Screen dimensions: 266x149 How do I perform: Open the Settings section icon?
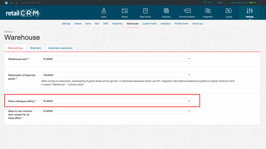(250, 13)
